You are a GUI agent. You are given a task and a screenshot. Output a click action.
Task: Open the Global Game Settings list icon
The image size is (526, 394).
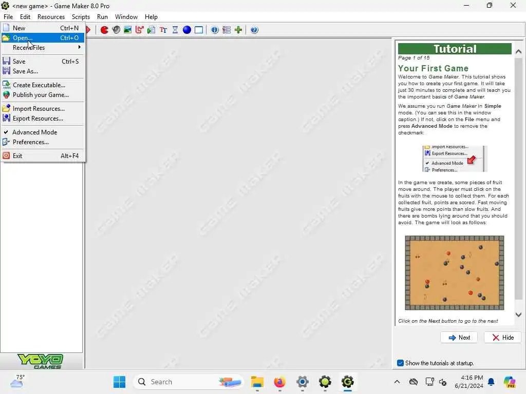(x=227, y=30)
